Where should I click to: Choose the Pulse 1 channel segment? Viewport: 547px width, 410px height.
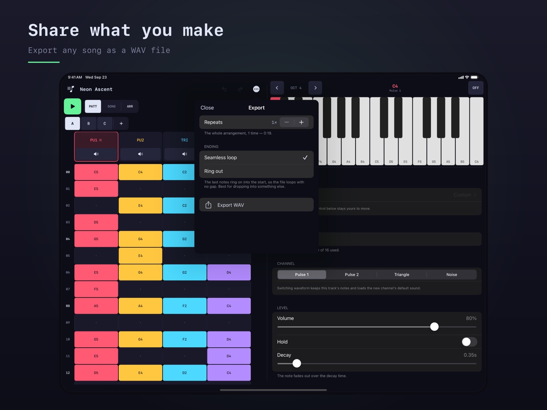(302, 274)
